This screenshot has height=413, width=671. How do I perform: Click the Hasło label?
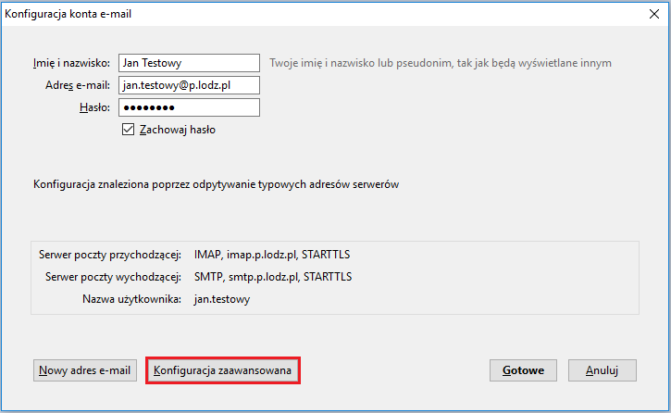(x=95, y=107)
